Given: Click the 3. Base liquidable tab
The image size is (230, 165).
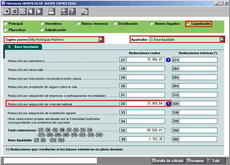Looking at the screenshot, I should (x=23, y=47).
